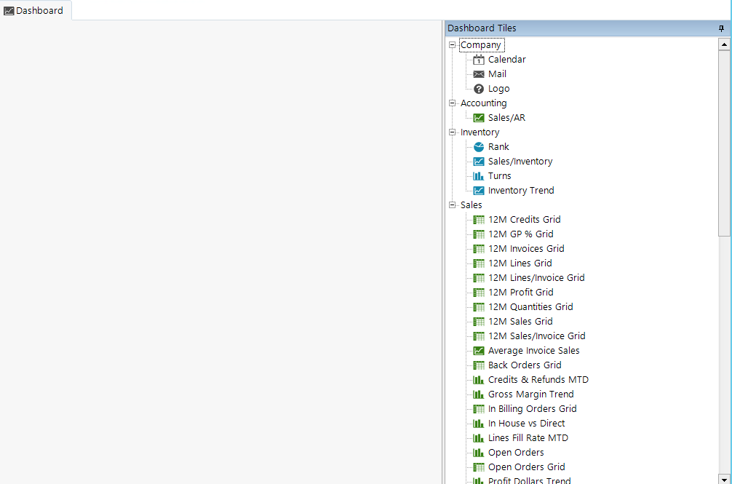Select the Back Orders Grid tile
The height and width of the screenshot is (484, 732).
[x=525, y=365]
